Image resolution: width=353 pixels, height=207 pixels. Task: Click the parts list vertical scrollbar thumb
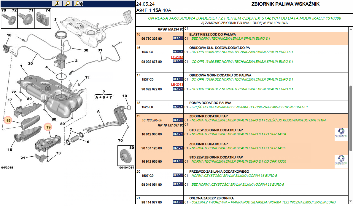pyautogui.click(x=351, y=118)
